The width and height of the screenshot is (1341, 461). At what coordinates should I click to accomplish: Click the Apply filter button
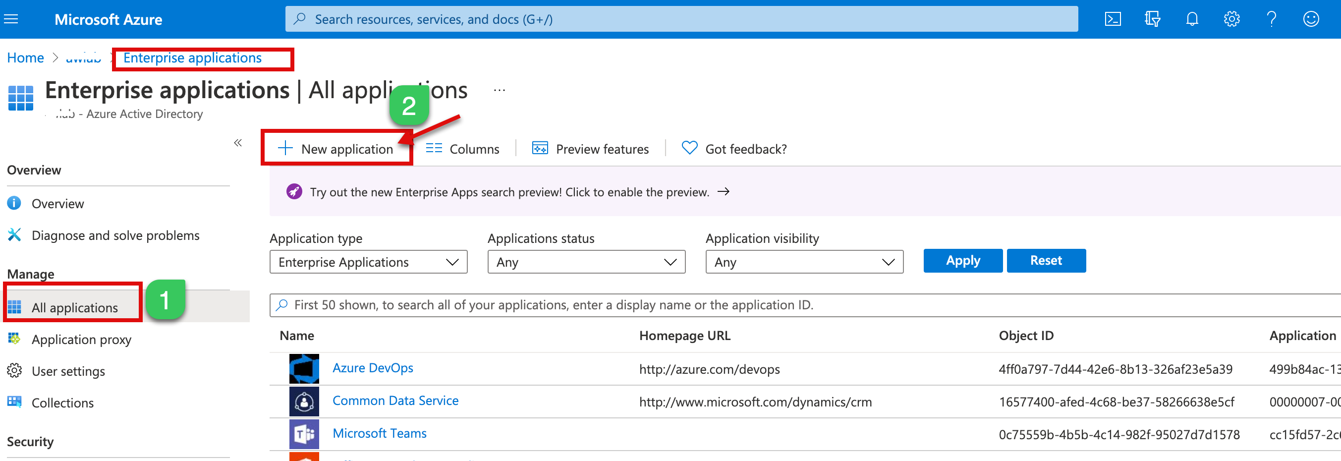coord(962,260)
